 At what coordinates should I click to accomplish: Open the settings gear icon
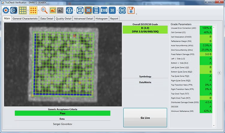pyautogui.click(x=6, y=11)
